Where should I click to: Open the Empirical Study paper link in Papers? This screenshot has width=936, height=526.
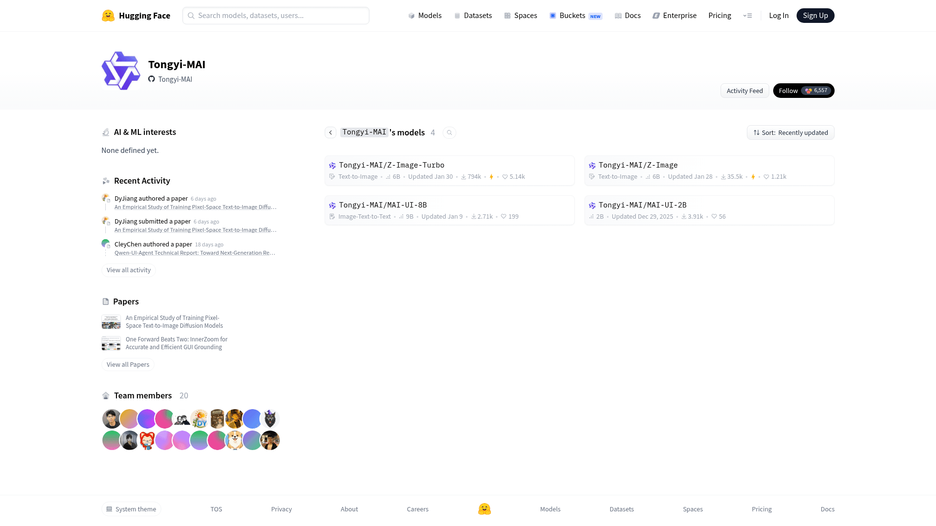(174, 322)
